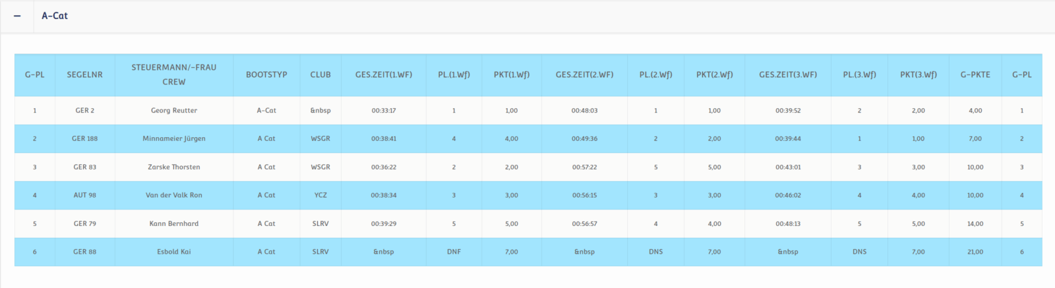Screen dimensions: 1055x288
Task: Select the Georg Reutter crew cell
Action: pos(173,111)
